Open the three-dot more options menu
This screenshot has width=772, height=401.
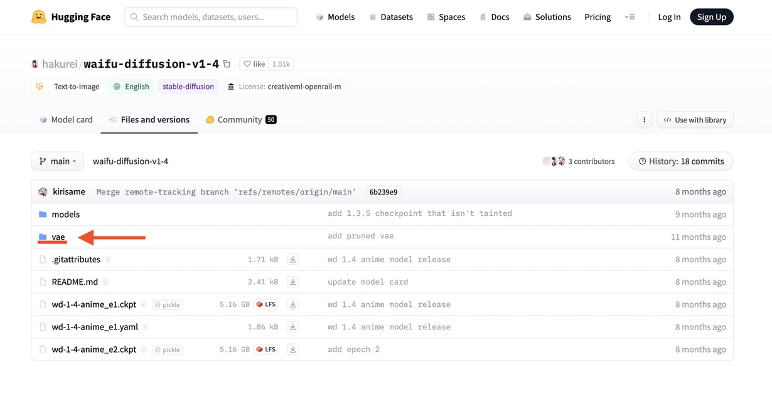tap(644, 120)
